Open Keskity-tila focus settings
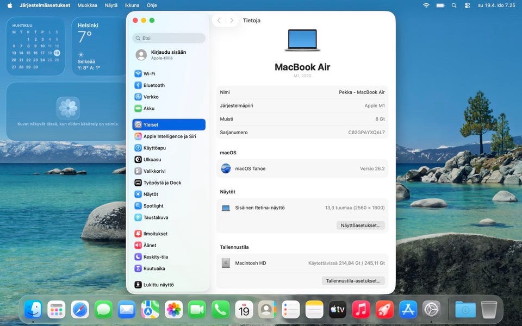Screen dimensions: 522x326 point(169,257)
